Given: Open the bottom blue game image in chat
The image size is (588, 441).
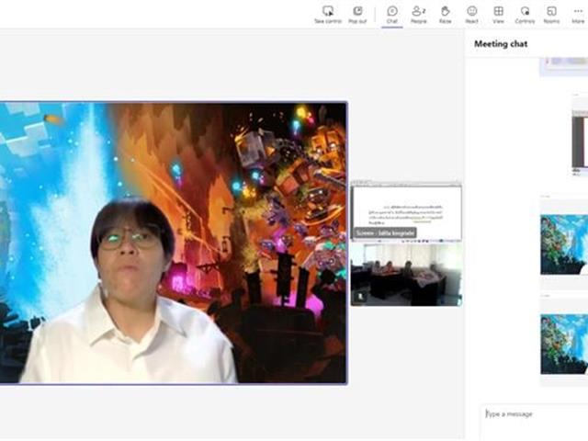Looking at the screenshot, I should coord(564,344).
